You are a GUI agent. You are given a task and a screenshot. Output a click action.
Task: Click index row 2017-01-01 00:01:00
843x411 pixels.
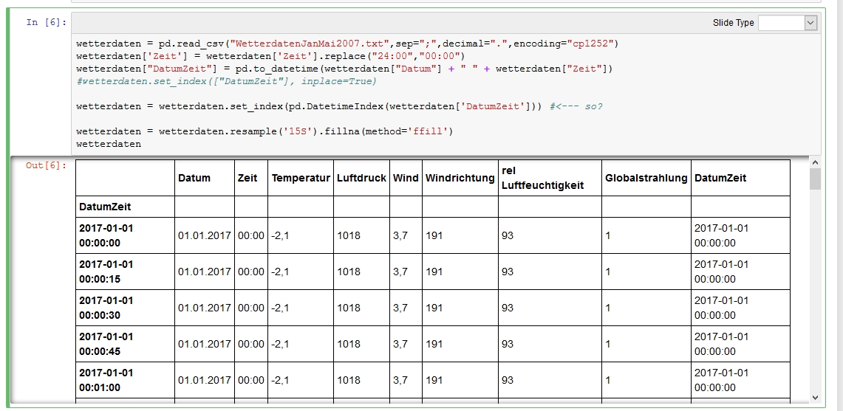[126, 380]
